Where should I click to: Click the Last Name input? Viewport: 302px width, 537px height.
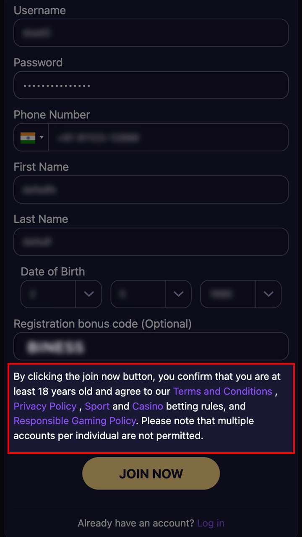coord(151,242)
